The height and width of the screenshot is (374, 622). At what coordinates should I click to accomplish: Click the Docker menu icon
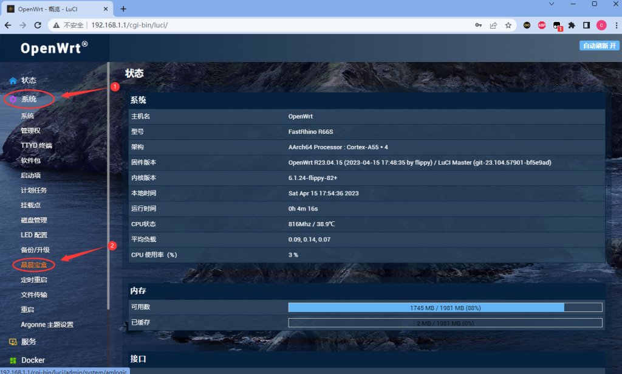click(13, 361)
